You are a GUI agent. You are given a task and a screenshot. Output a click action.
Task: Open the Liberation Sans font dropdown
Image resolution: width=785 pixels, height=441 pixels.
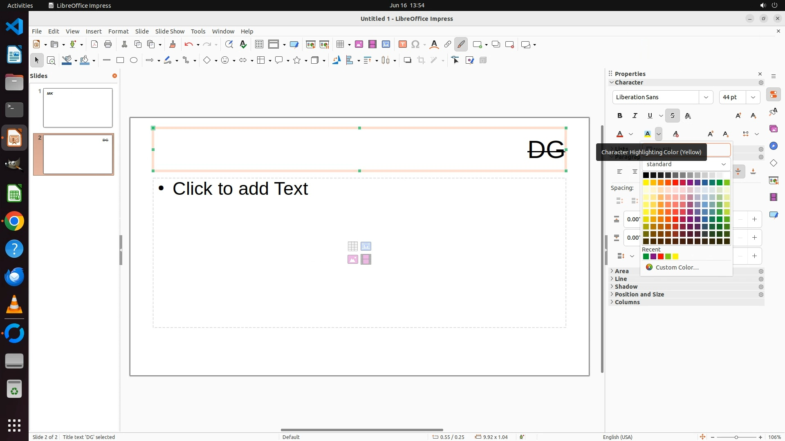[706, 97]
